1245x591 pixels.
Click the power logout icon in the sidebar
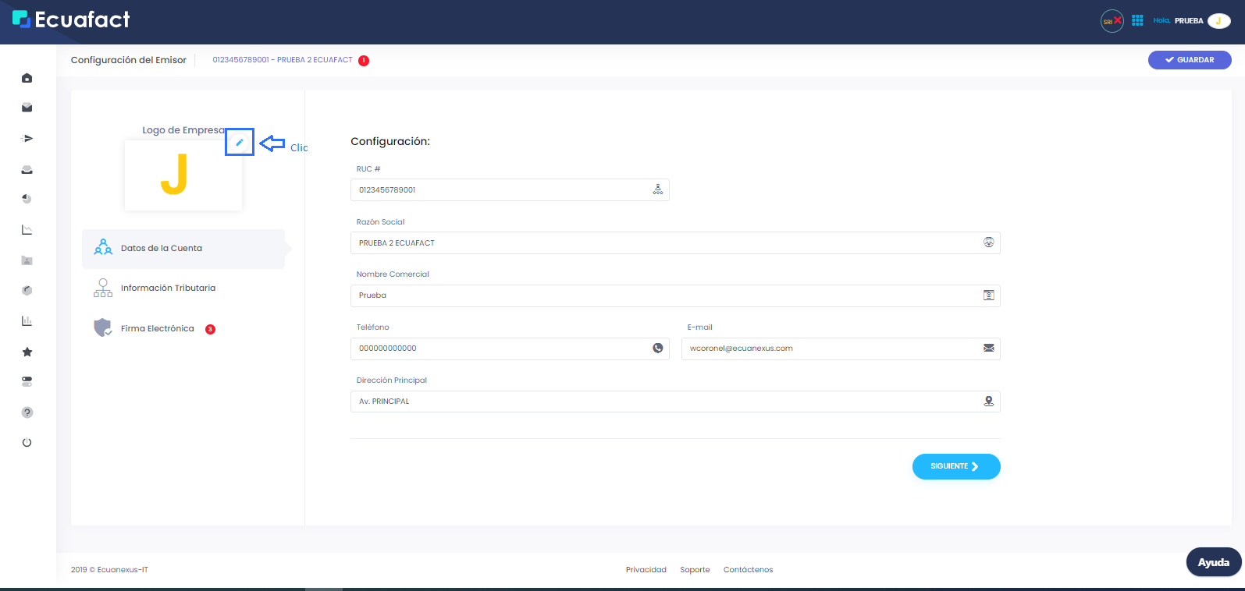pos(27,443)
